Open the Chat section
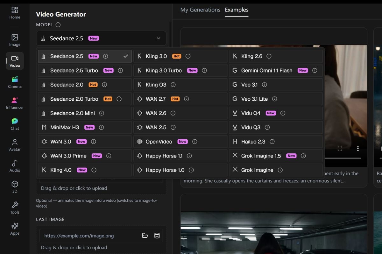 click(x=15, y=124)
